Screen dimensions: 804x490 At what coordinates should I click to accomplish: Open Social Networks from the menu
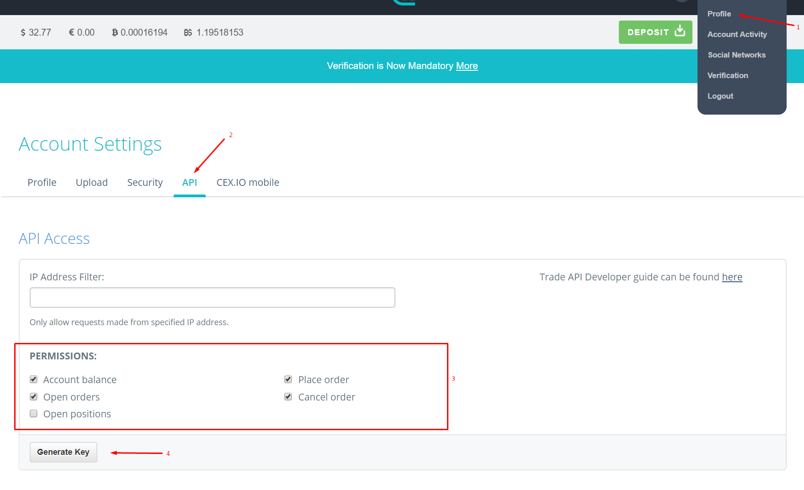[x=736, y=55]
